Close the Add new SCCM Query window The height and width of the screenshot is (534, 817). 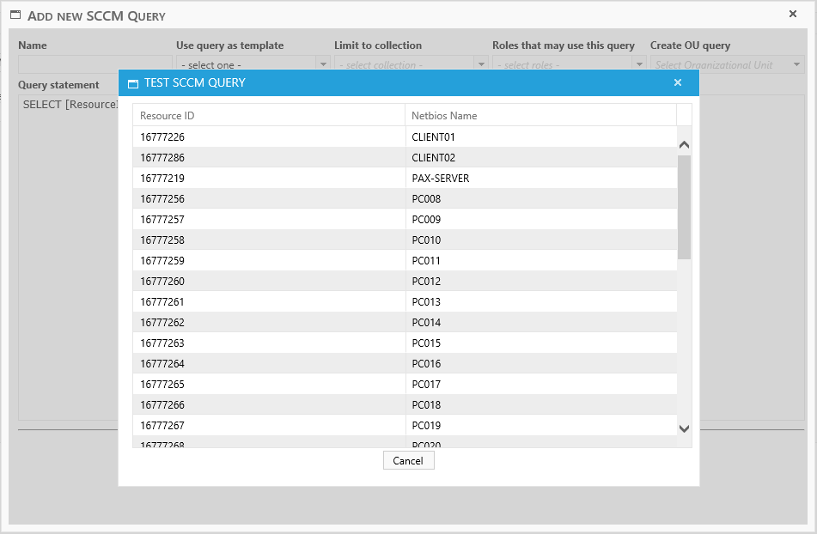792,14
